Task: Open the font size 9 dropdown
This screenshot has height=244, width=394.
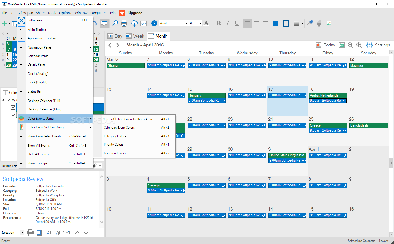Action: (x=200, y=23)
